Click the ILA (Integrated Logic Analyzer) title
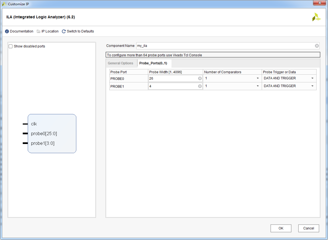This screenshot has width=328, height=240. (x=41, y=17)
